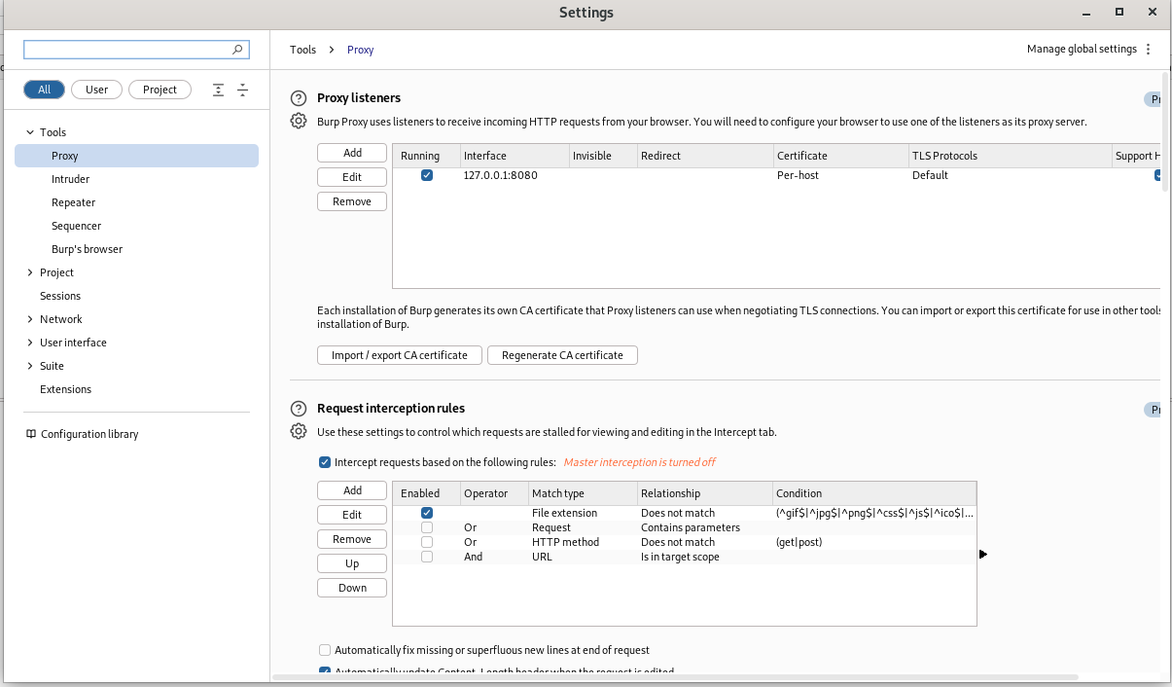
Task: Click Regenerate CA certificate
Action: tap(562, 355)
